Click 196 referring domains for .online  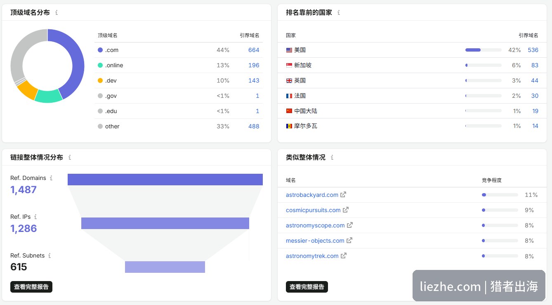click(x=254, y=65)
